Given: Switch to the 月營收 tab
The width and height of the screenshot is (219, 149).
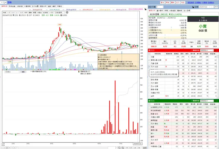Looking at the screenshot, I should 60,6.
